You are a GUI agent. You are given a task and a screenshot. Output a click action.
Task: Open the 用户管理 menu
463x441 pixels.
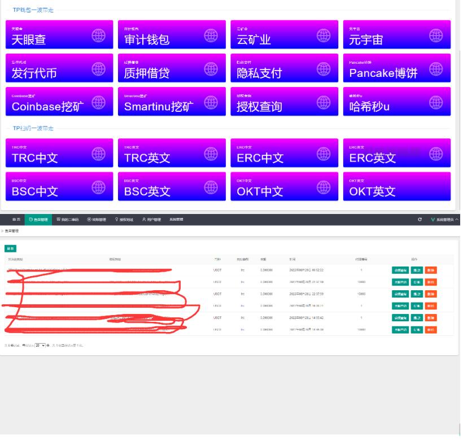(x=151, y=220)
